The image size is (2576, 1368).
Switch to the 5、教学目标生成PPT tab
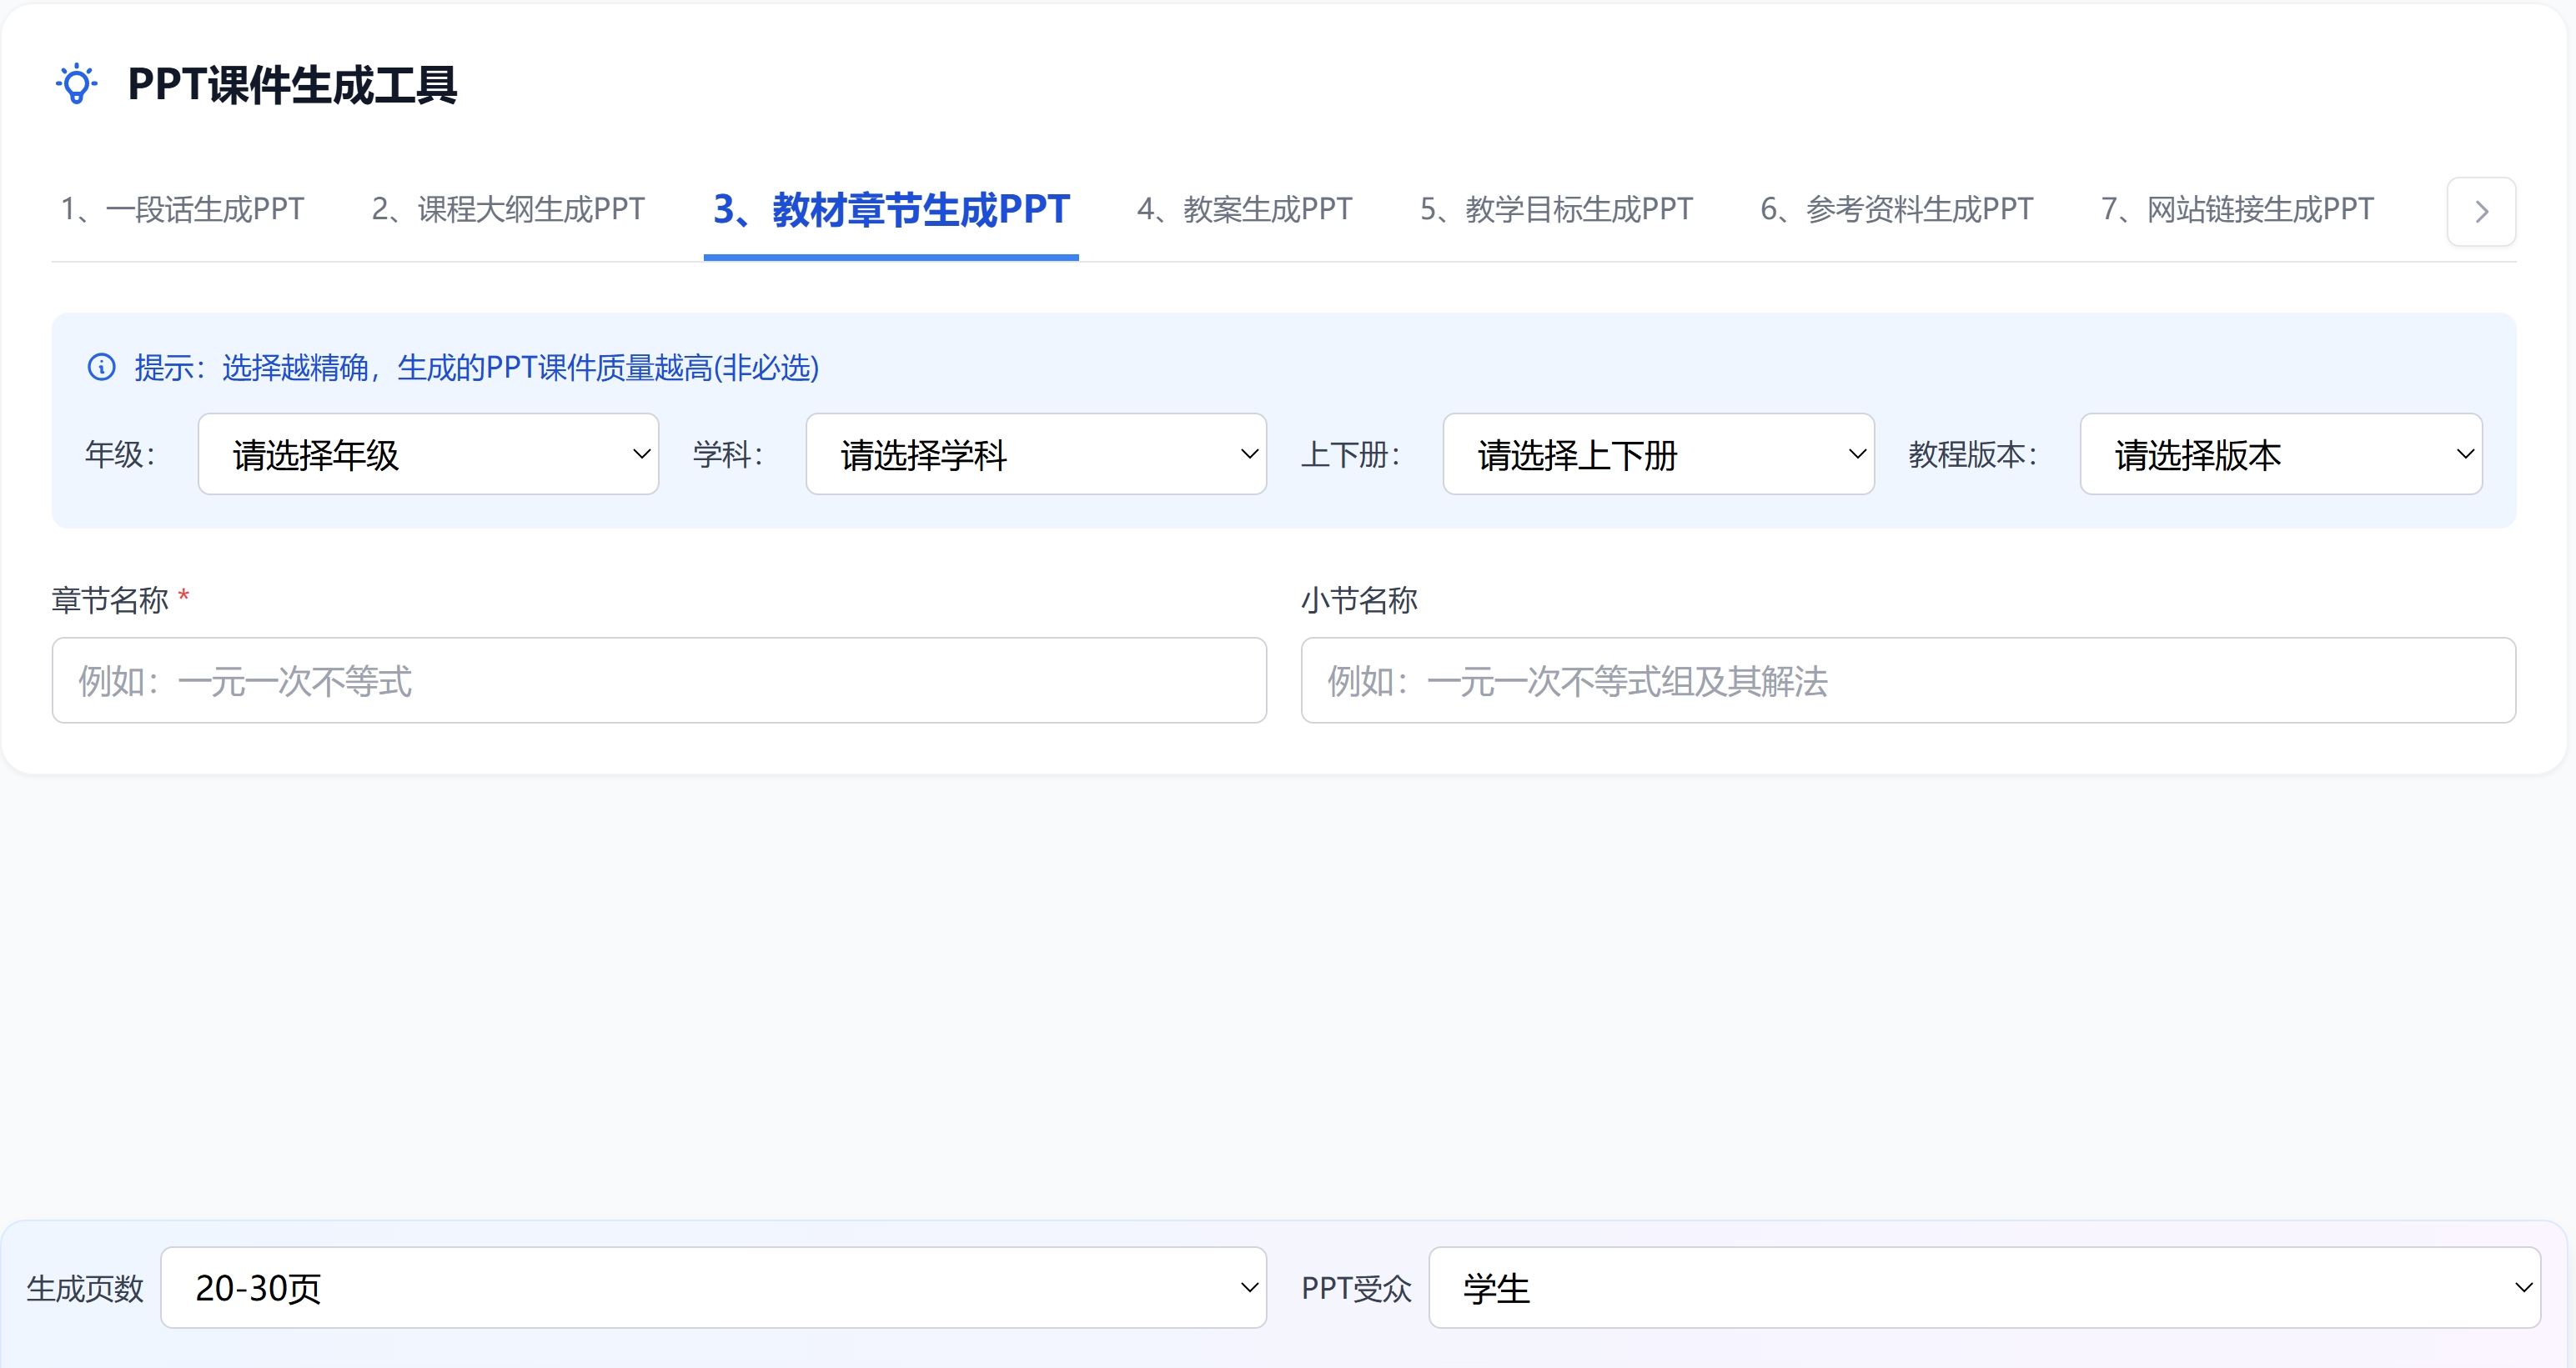click(x=1557, y=210)
